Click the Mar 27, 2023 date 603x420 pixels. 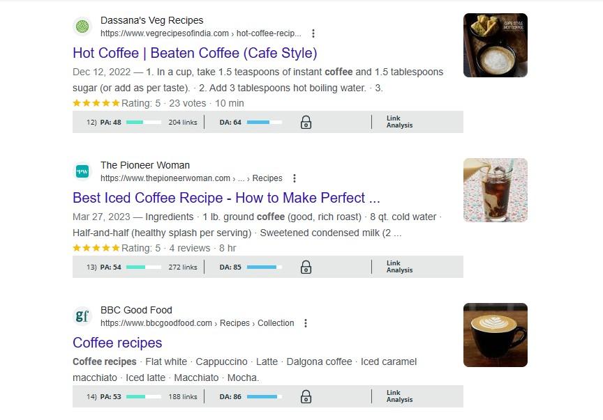101,217
